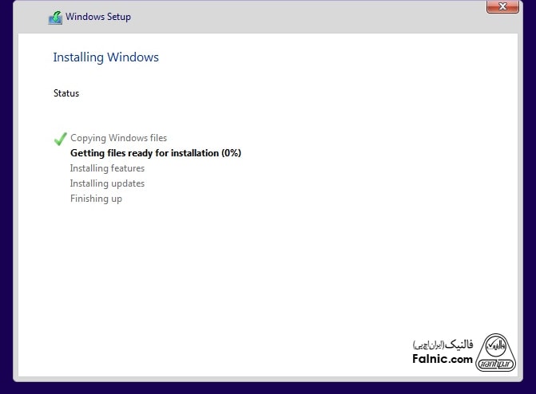
Task: Select the Copying Windows files step
Action: [x=118, y=138]
